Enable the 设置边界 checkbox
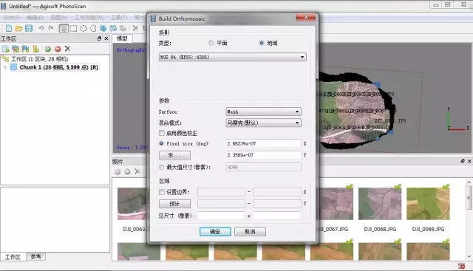Screen dimensions: 473x271 pos(162,192)
